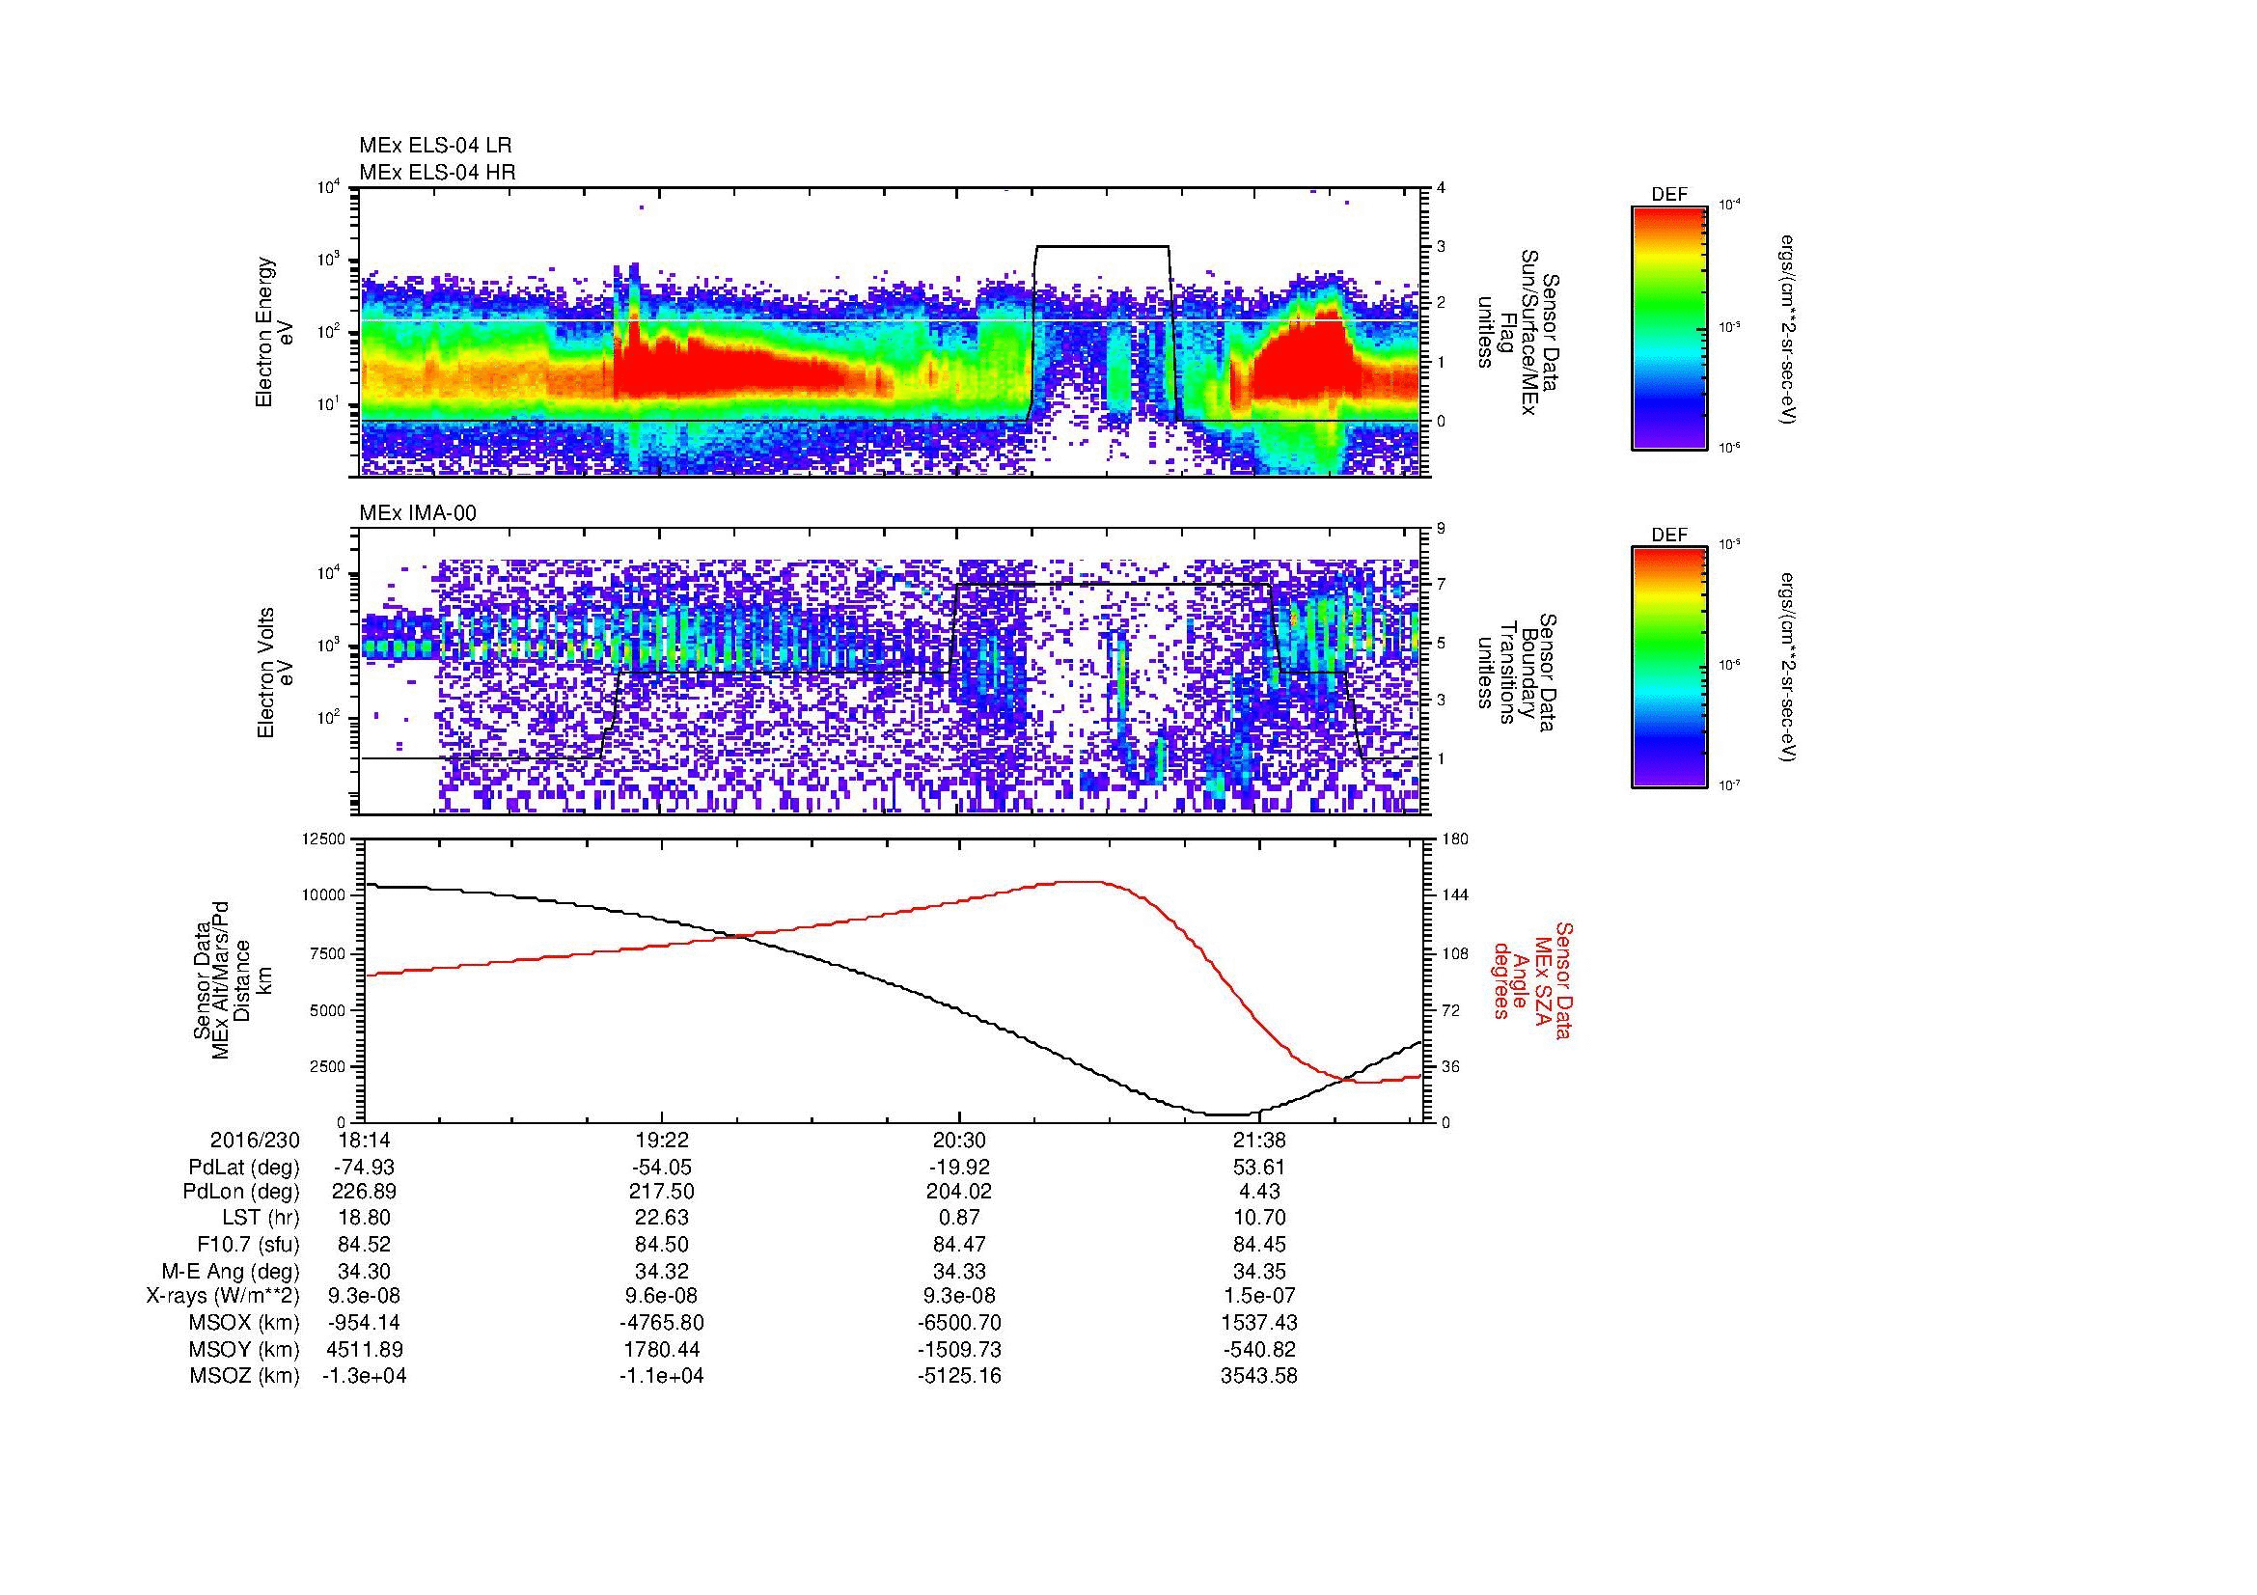Click the 'Electron Volts eV' axis label
This screenshot has height=1595, width=2257.
[x=274, y=674]
